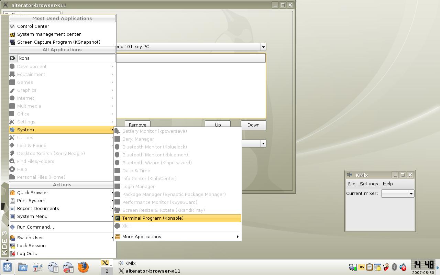Click the panel hide arrow at right edge
This screenshot has height=275, width=440.
438,267
